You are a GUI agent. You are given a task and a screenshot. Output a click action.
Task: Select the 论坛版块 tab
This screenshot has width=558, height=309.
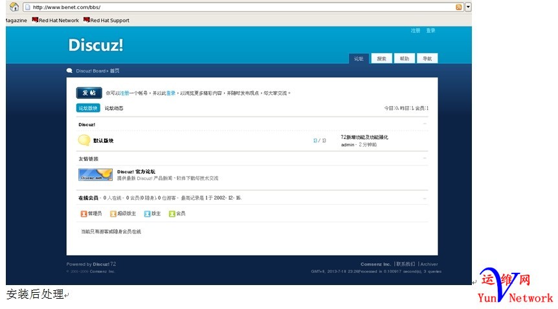pyautogui.click(x=88, y=108)
